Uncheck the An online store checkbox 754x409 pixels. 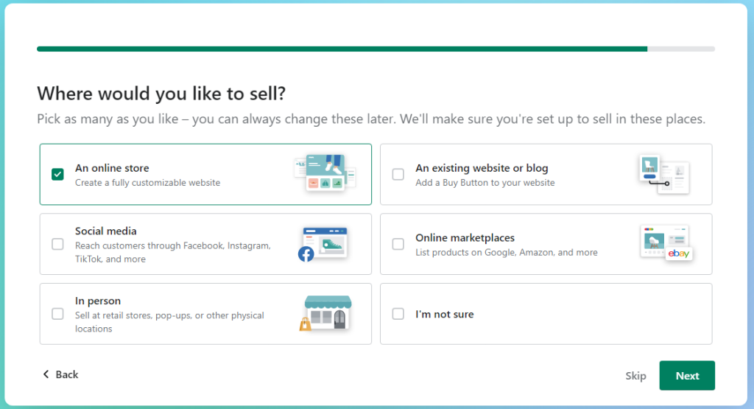57,175
